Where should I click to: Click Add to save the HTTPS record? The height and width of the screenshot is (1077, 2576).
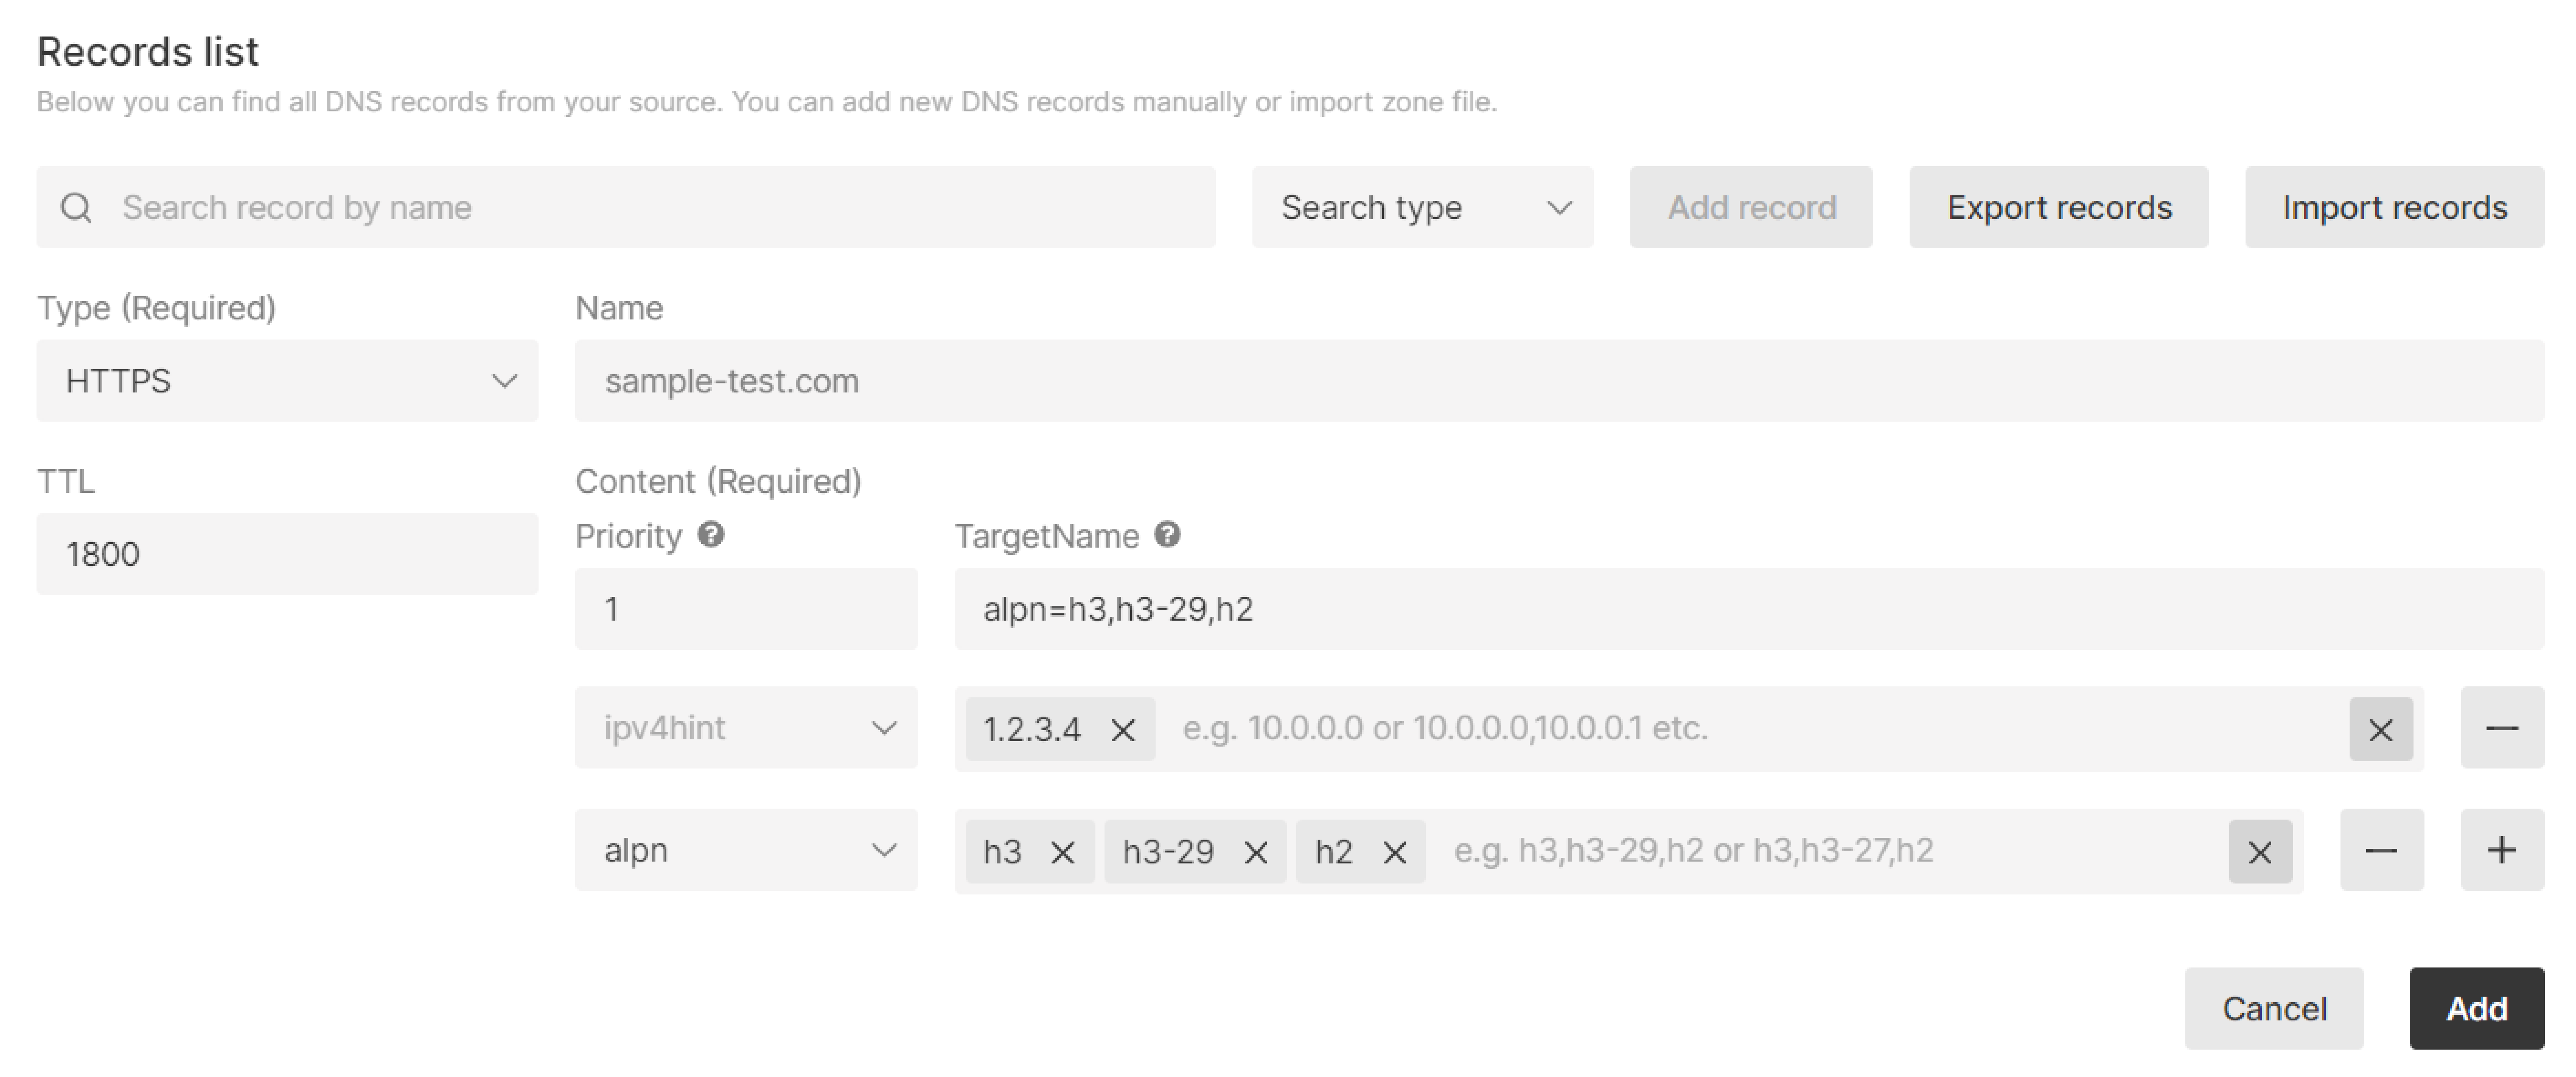point(2476,1008)
